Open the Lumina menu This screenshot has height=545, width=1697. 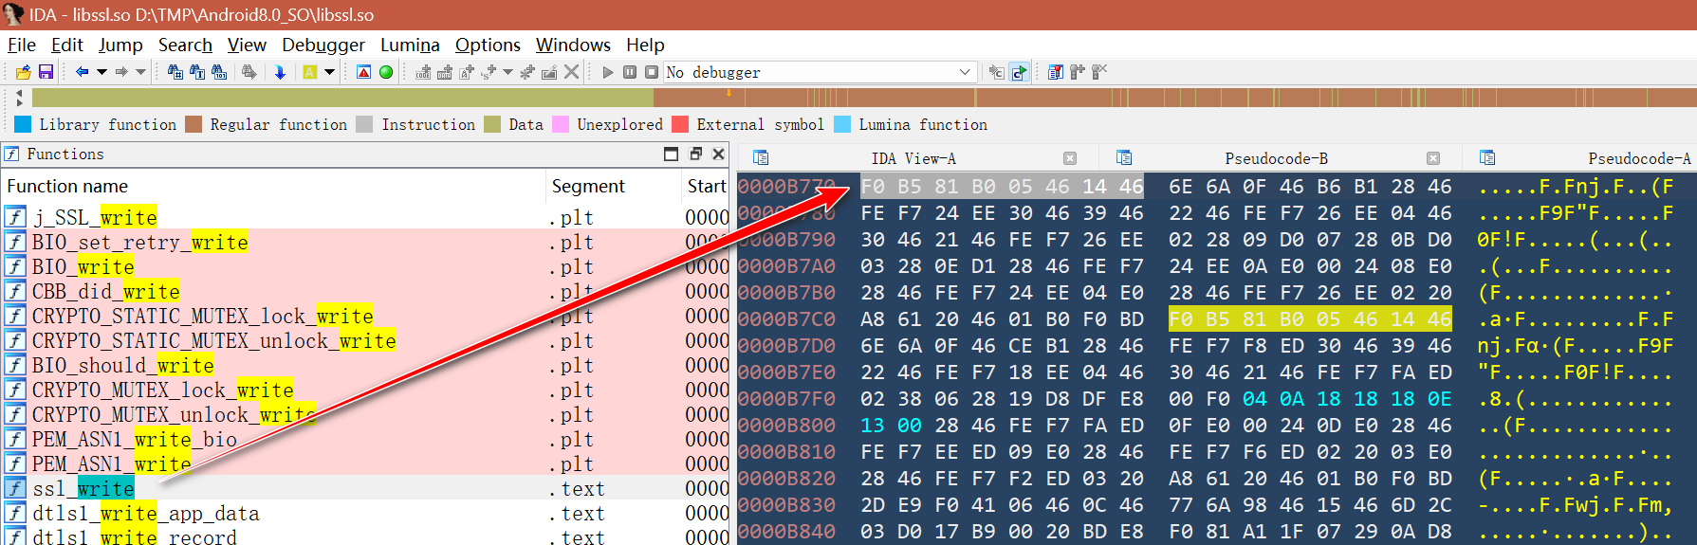point(410,45)
